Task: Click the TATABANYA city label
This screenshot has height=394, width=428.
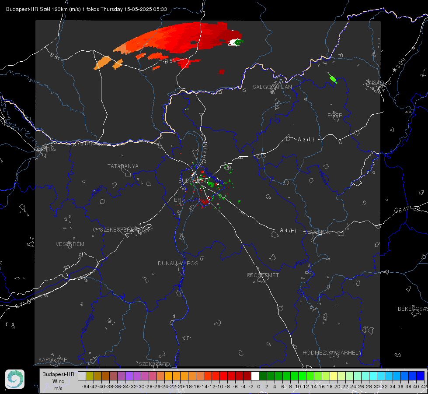Action: 123,166
